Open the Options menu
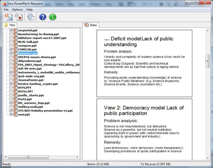The image size is (213, 168). coord(17,10)
